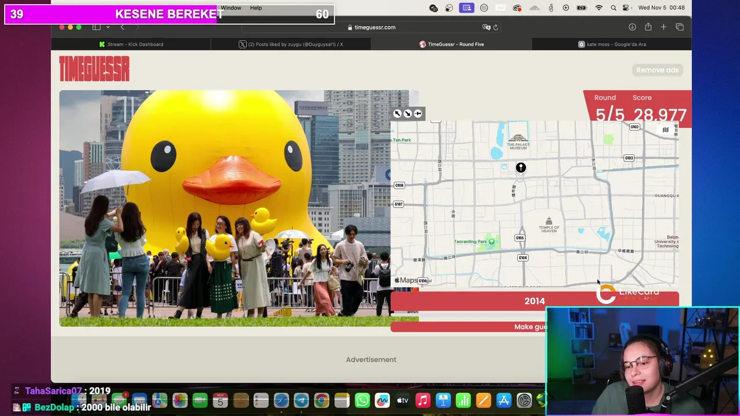740x416 pixels.
Task: Open Pages from the Dock
Action: (484, 400)
